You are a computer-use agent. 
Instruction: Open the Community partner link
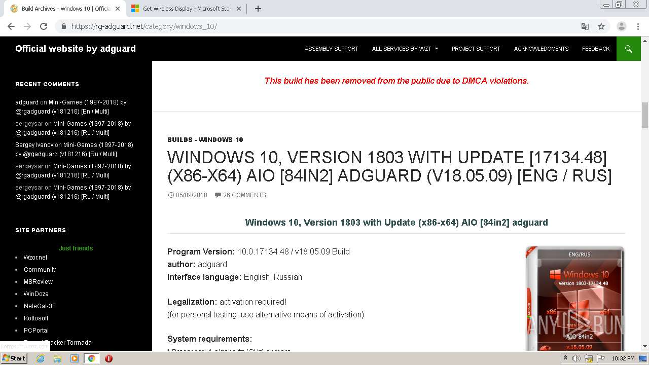(x=40, y=270)
